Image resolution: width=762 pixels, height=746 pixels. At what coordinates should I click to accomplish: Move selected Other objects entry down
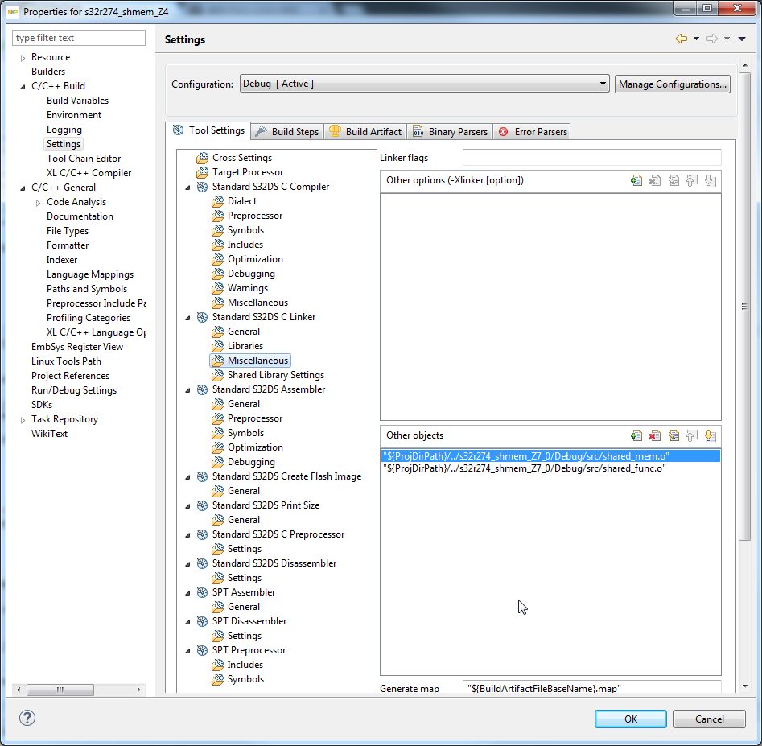(x=710, y=435)
